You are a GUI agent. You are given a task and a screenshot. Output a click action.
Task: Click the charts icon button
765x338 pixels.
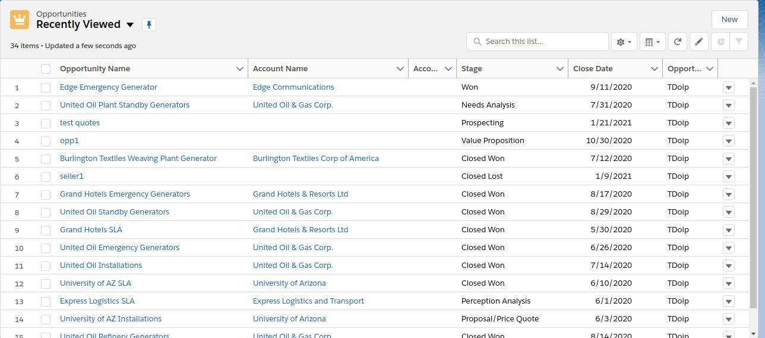(x=720, y=42)
